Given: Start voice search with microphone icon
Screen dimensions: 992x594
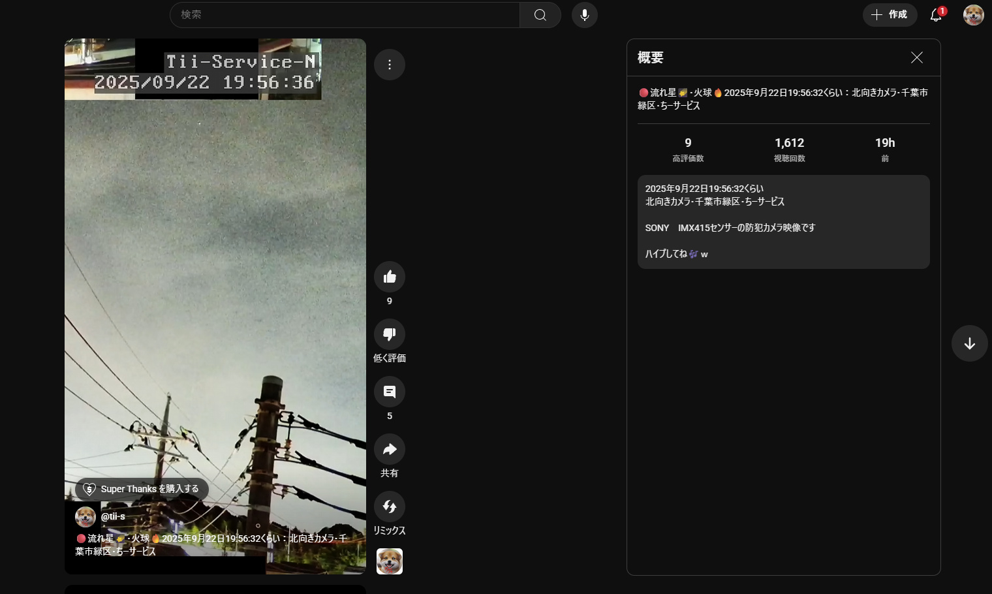Looking at the screenshot, I should click(584, 15).
